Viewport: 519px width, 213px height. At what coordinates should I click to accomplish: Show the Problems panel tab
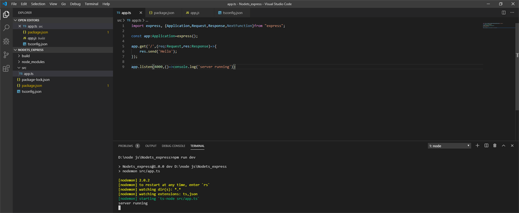click(125, 146)
